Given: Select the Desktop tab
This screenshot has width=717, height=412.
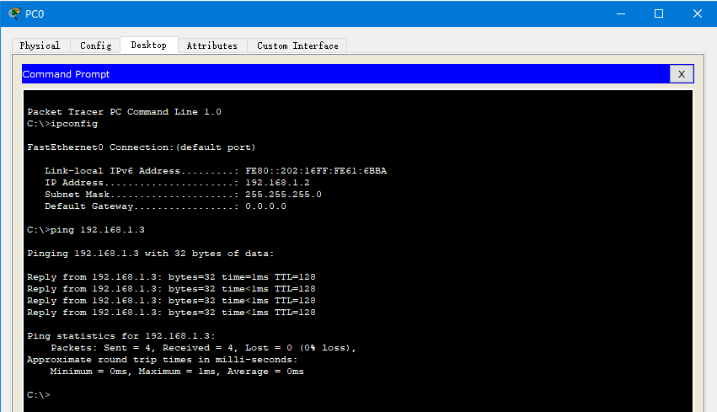Looking at the screenshot, I should tap(148, 45).
